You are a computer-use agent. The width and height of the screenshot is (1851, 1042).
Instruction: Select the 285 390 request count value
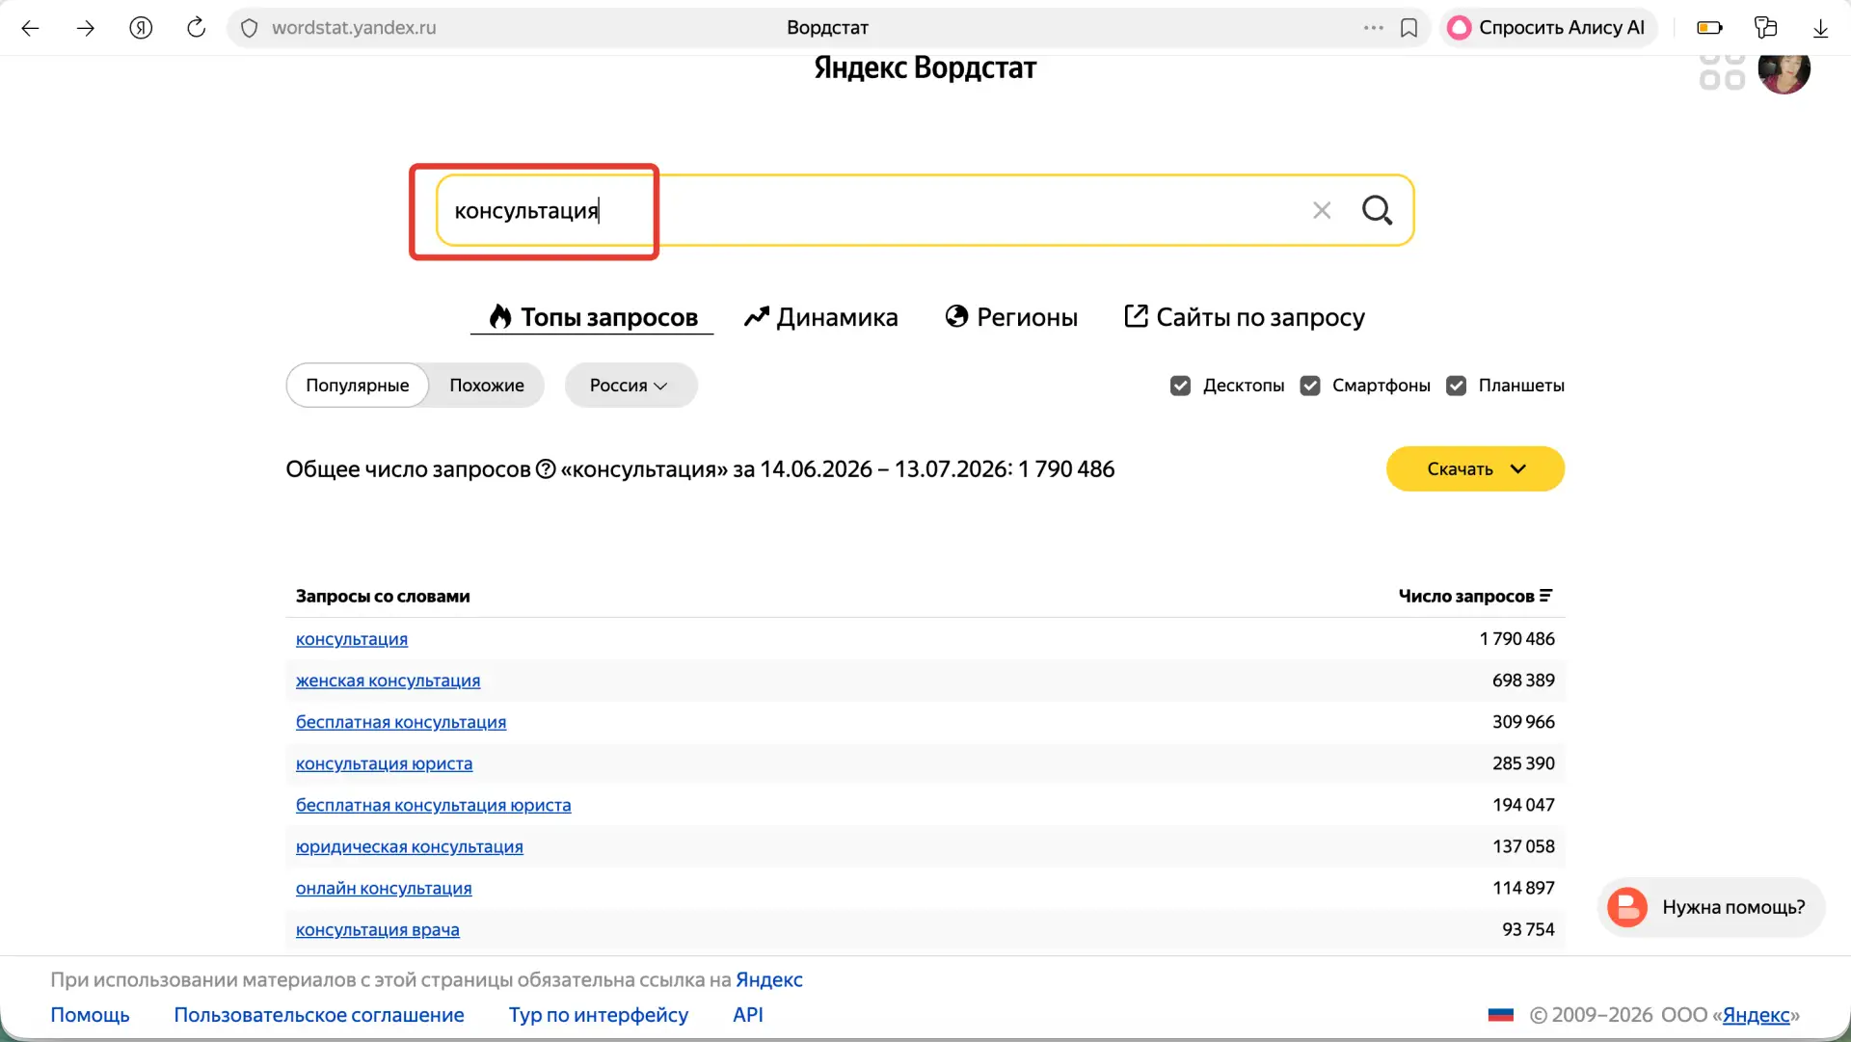click(1523, 763)
